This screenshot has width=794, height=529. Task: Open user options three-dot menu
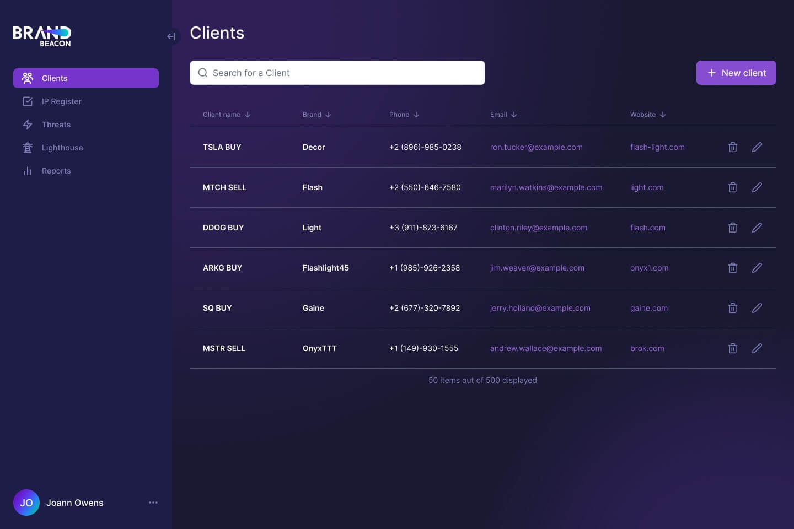point(153,503)
